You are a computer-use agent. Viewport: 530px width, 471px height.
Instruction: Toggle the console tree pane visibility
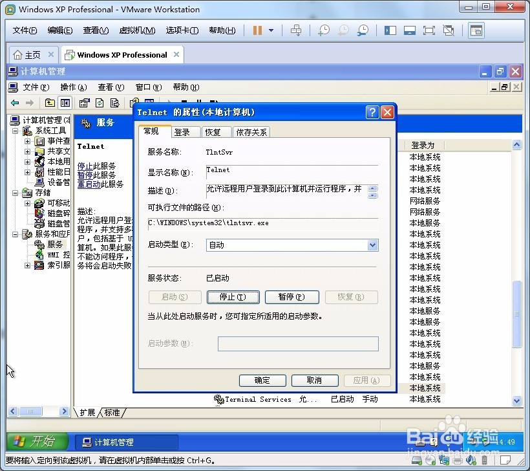[x=65, y=103]
